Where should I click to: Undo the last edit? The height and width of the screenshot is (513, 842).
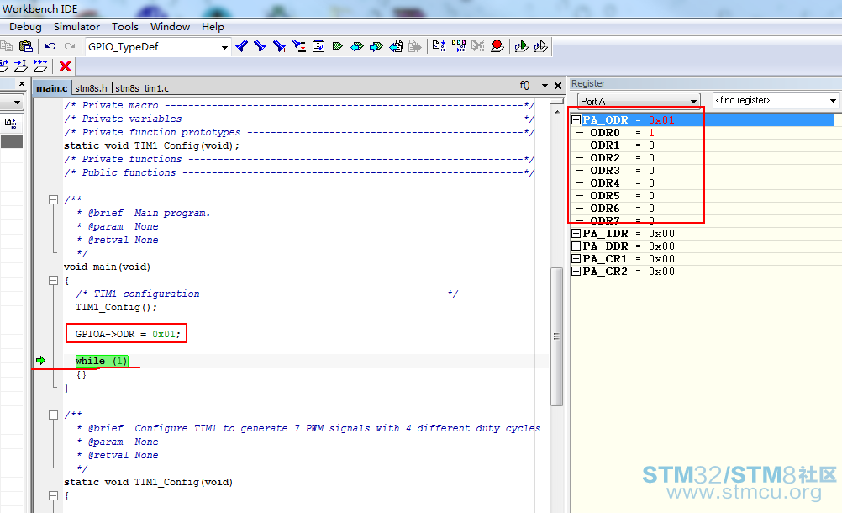50,46
